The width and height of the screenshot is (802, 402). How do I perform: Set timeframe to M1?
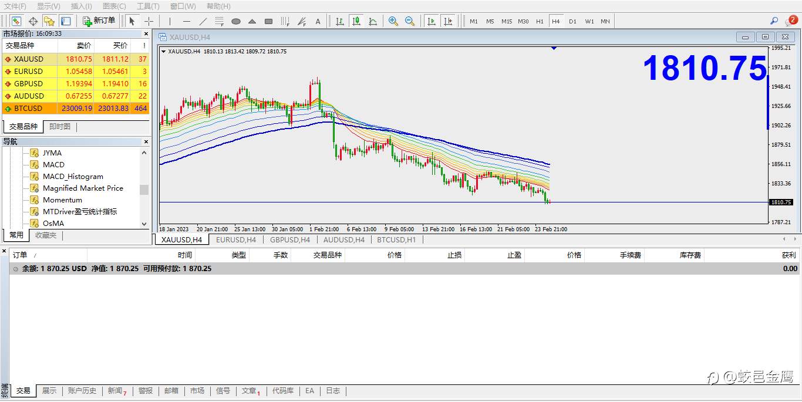tap(474, 21)
